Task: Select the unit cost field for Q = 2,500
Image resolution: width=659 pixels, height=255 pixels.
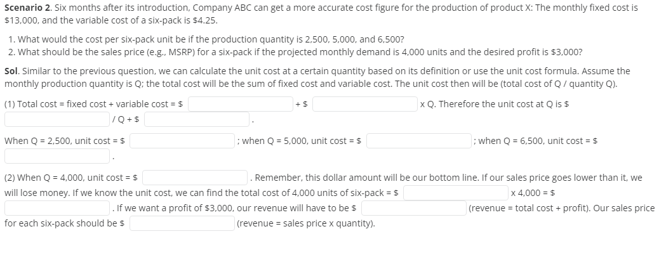Action: click(182, 141)
